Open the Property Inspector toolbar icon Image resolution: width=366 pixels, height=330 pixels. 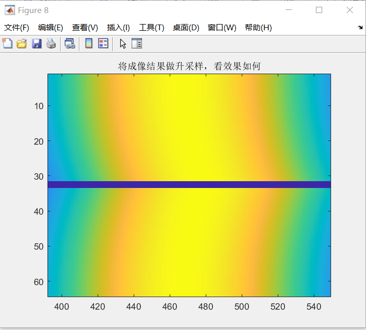[x=137, y=43]
